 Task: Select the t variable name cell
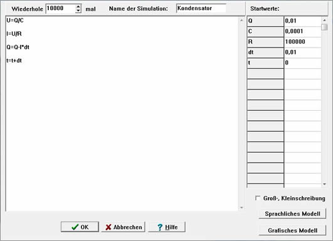pos(265,63)
